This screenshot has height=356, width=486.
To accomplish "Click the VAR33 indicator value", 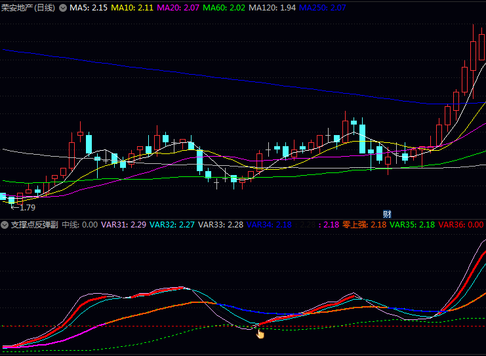I will pos(220,224).
